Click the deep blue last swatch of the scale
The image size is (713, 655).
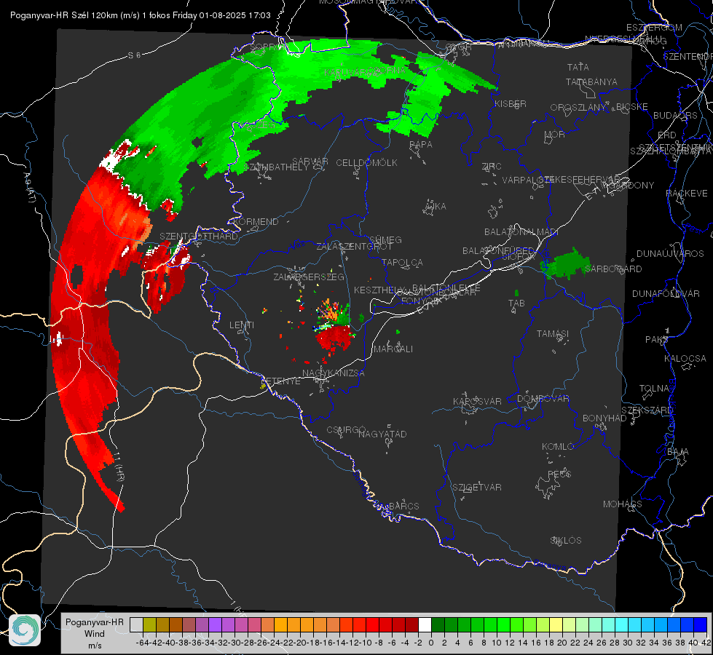coord(701,624)
